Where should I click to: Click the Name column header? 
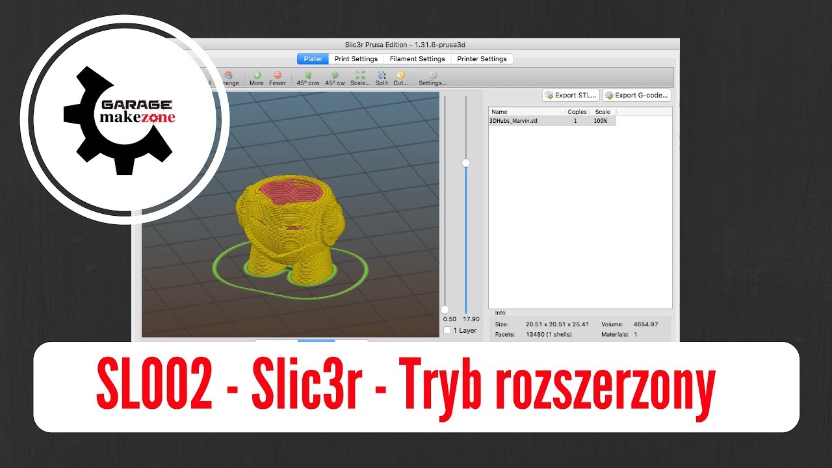pos(527,112)
